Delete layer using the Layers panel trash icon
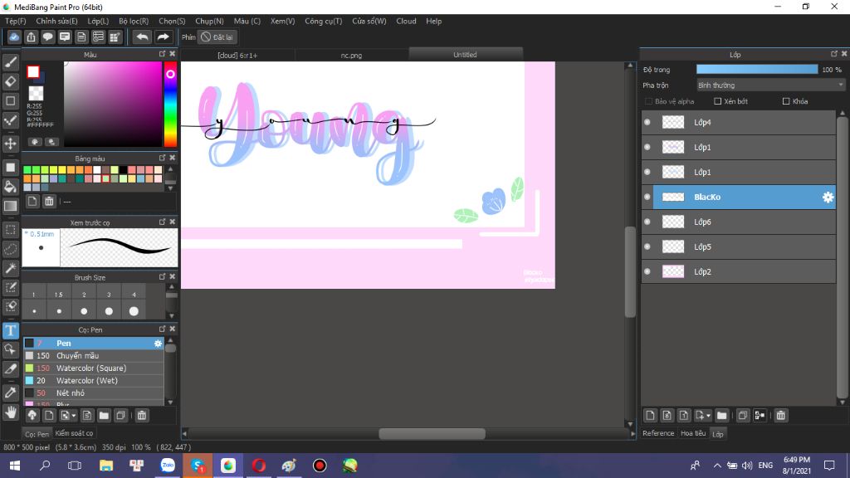This screenshot has height=478, width=850. pyautogui.click(x=781, y=415)
